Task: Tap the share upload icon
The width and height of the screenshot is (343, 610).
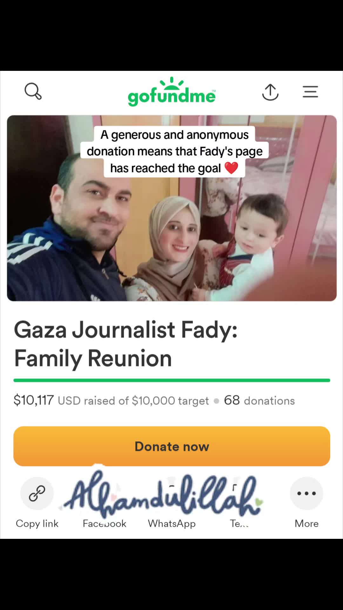Action: click(x=270, y=92)
